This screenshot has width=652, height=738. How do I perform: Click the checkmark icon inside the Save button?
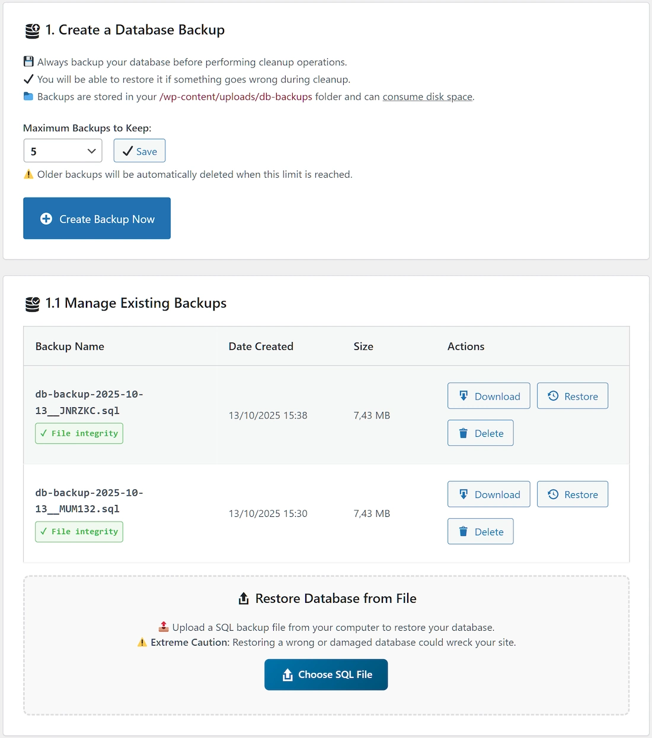point(128,151)
